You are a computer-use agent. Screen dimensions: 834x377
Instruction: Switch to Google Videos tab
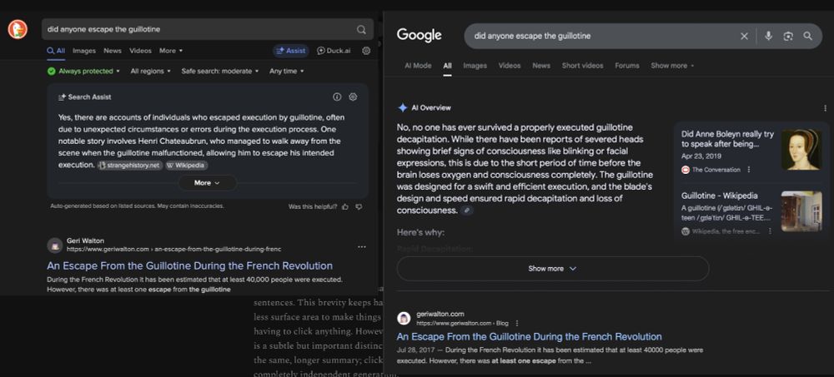[x=510, y=66]
